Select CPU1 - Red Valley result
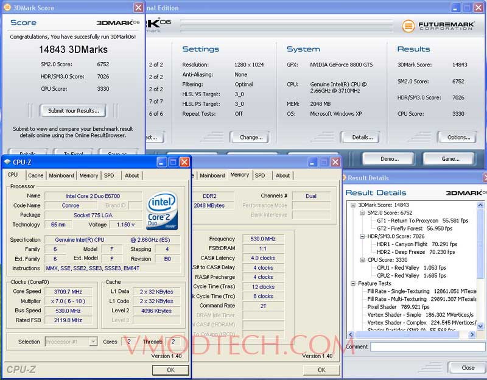The height and width of the screenshot is (380, 487). [x=412, y=268]
